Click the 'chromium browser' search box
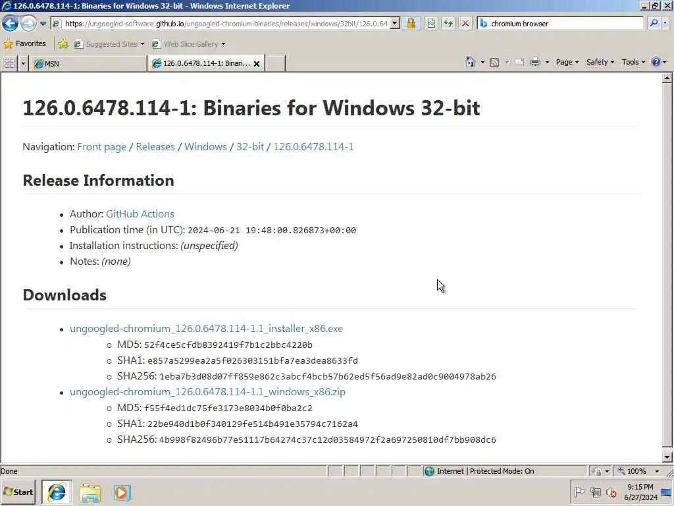The height and width of the screenshot is (506, 674). click(x=560, y=24)
